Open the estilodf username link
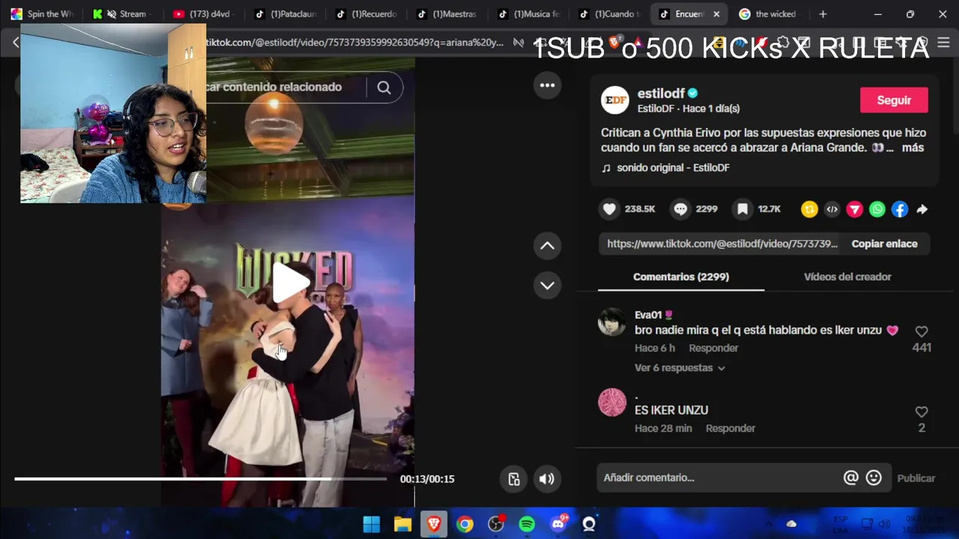959x539 pixels. 661,94
